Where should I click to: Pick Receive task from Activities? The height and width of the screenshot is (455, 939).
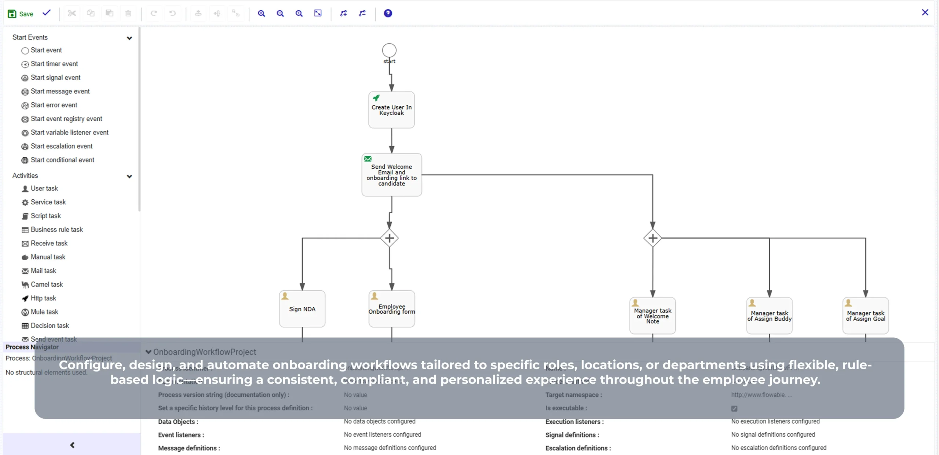pos(44,244)
